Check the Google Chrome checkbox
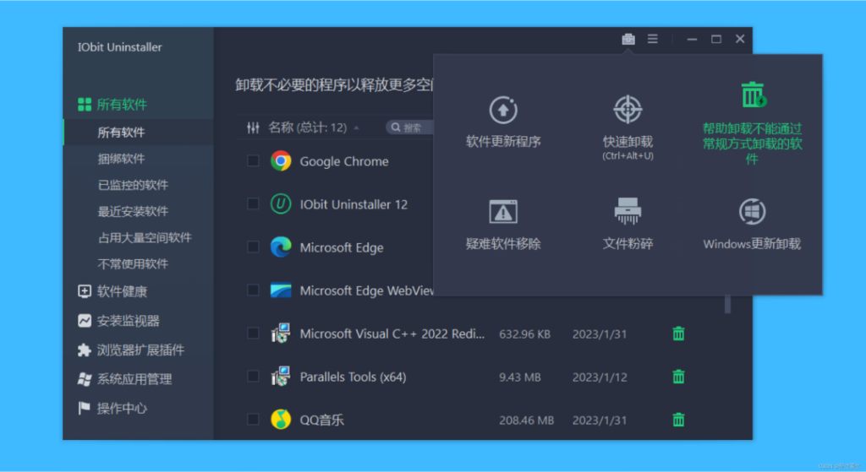Viewport: 866px width, 472px height. [x=253, y=161]
